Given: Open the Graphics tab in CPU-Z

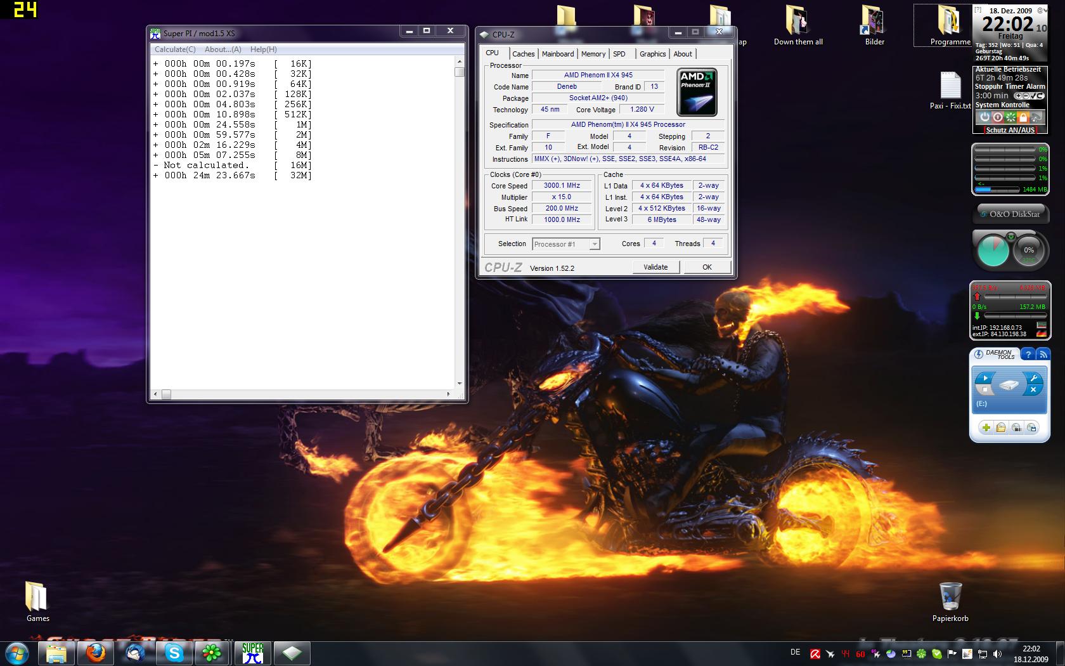Looking at the screenshot, I should pyautogui.click(x=652, y=54).
